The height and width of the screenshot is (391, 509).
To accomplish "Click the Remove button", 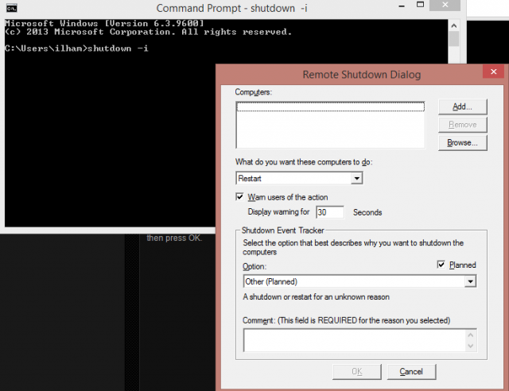I will click(x=461, y=125).
